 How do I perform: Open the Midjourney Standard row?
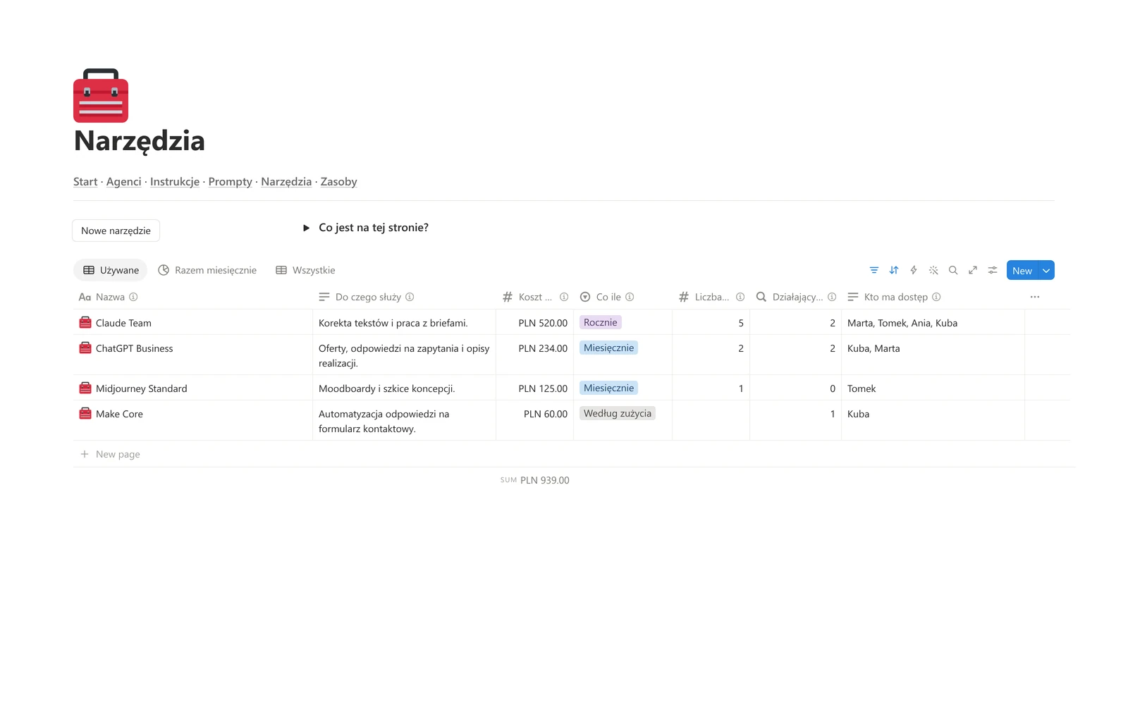point(141,388)
